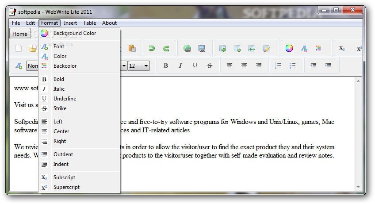This screenshot has height=204, width=375.
Task: Choose Italic in the Format menu
Action: [79, 89]
